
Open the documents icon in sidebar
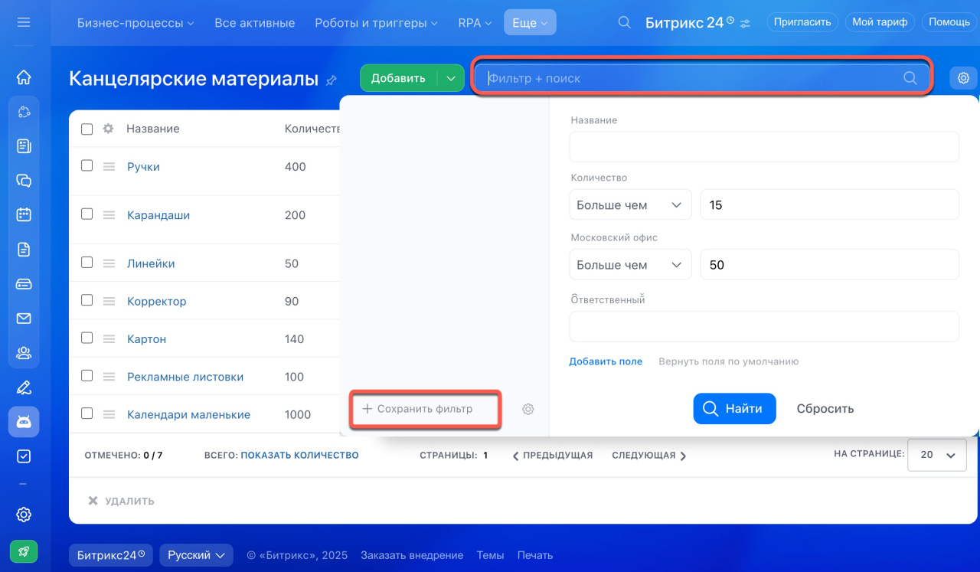point(24,249)
